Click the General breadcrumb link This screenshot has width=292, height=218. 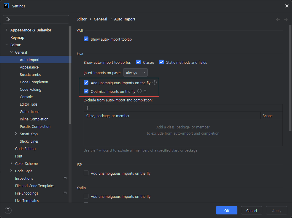(100, 19)
